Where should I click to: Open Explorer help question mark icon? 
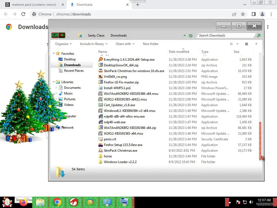[256, 44]
